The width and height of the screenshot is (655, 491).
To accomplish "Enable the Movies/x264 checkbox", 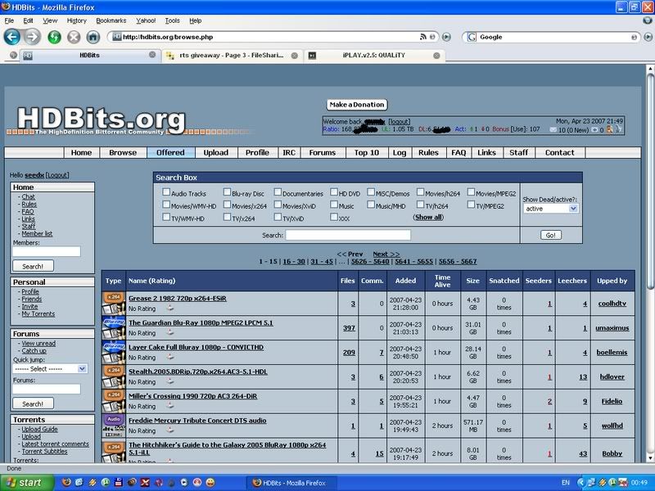I will coord(227,205).
